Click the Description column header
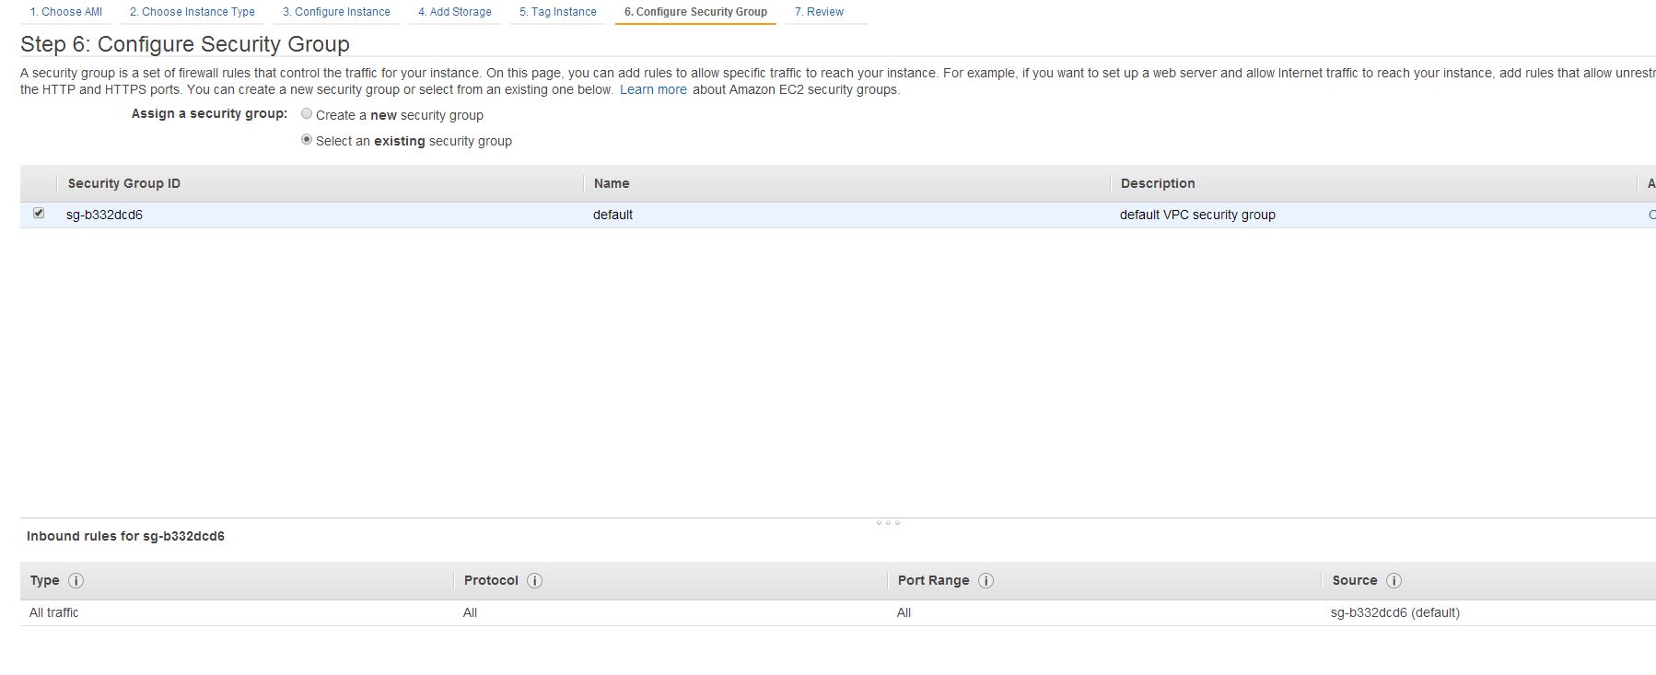Image resolution: width=1656 pixels, height=675 pixels. point(1158,183)
